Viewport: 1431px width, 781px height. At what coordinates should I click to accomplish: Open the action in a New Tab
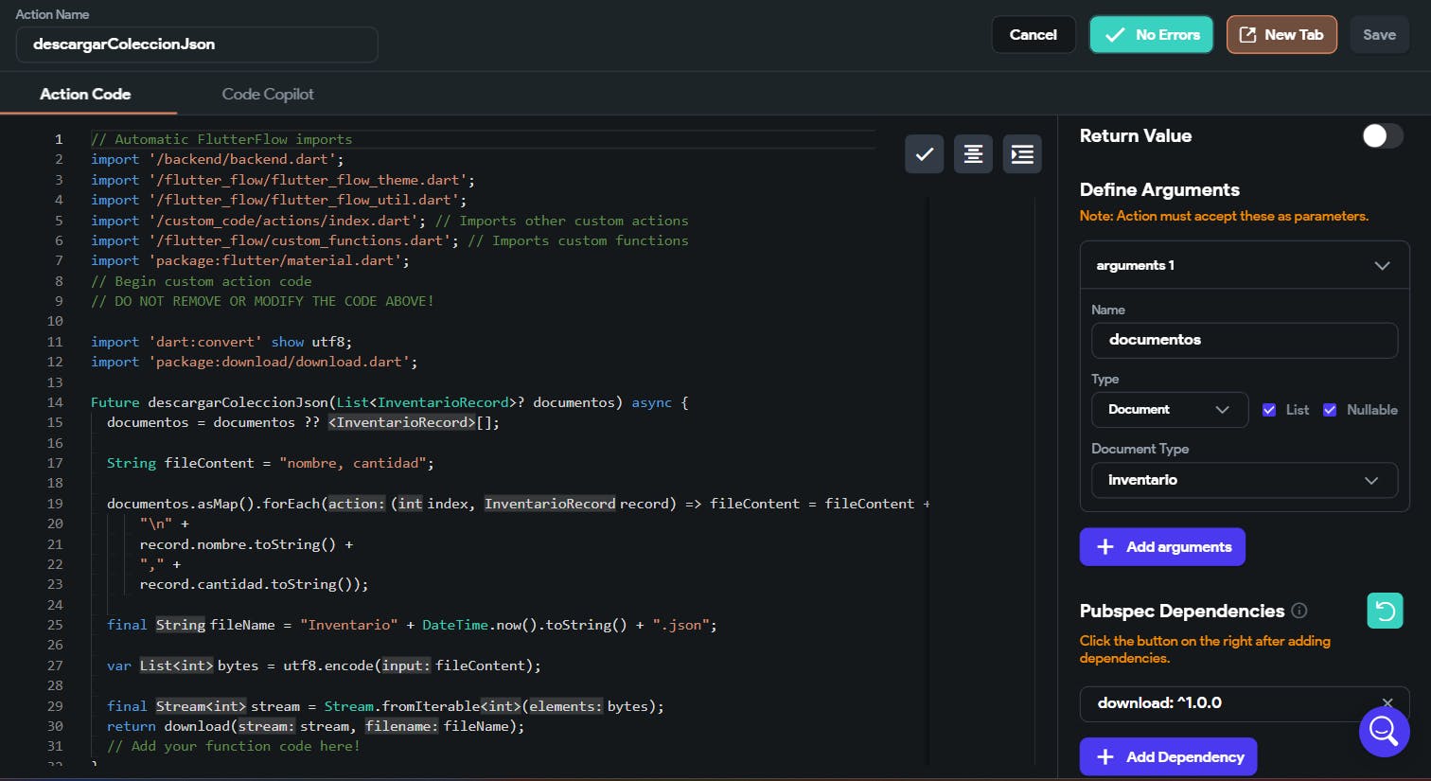(x=1281, y=35)
